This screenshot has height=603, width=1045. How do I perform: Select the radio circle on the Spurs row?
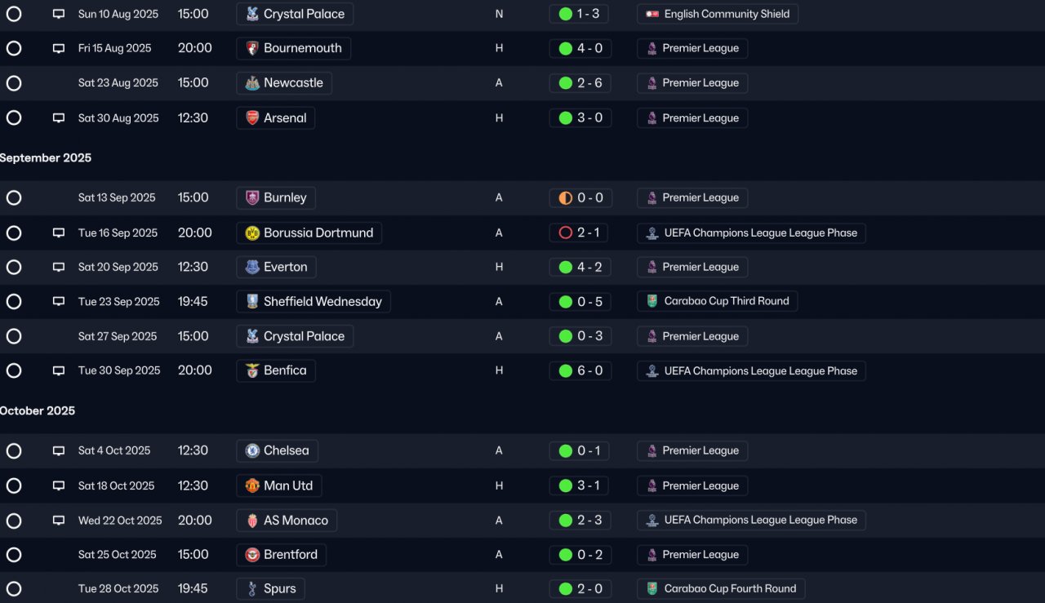tap(14, 589)
